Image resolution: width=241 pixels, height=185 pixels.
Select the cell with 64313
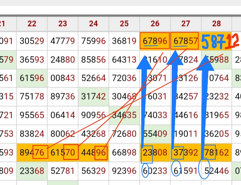pyautogui.click(x=124, y=59)
